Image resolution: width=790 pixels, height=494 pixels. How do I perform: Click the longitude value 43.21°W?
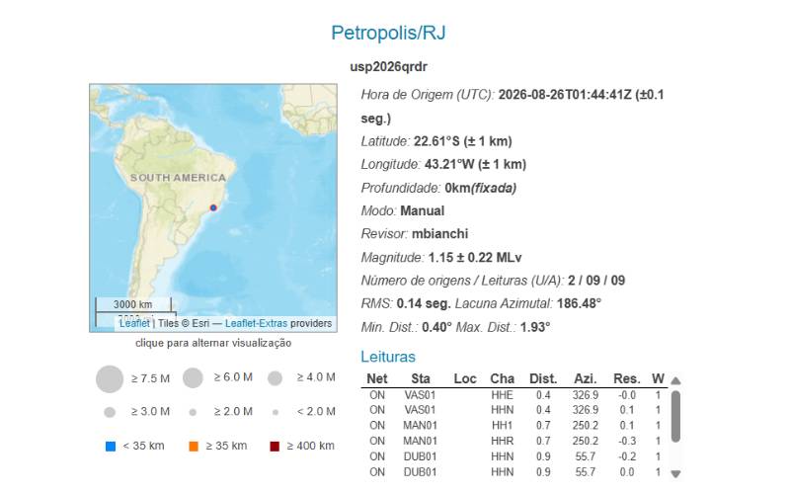(x=448, y=164)
